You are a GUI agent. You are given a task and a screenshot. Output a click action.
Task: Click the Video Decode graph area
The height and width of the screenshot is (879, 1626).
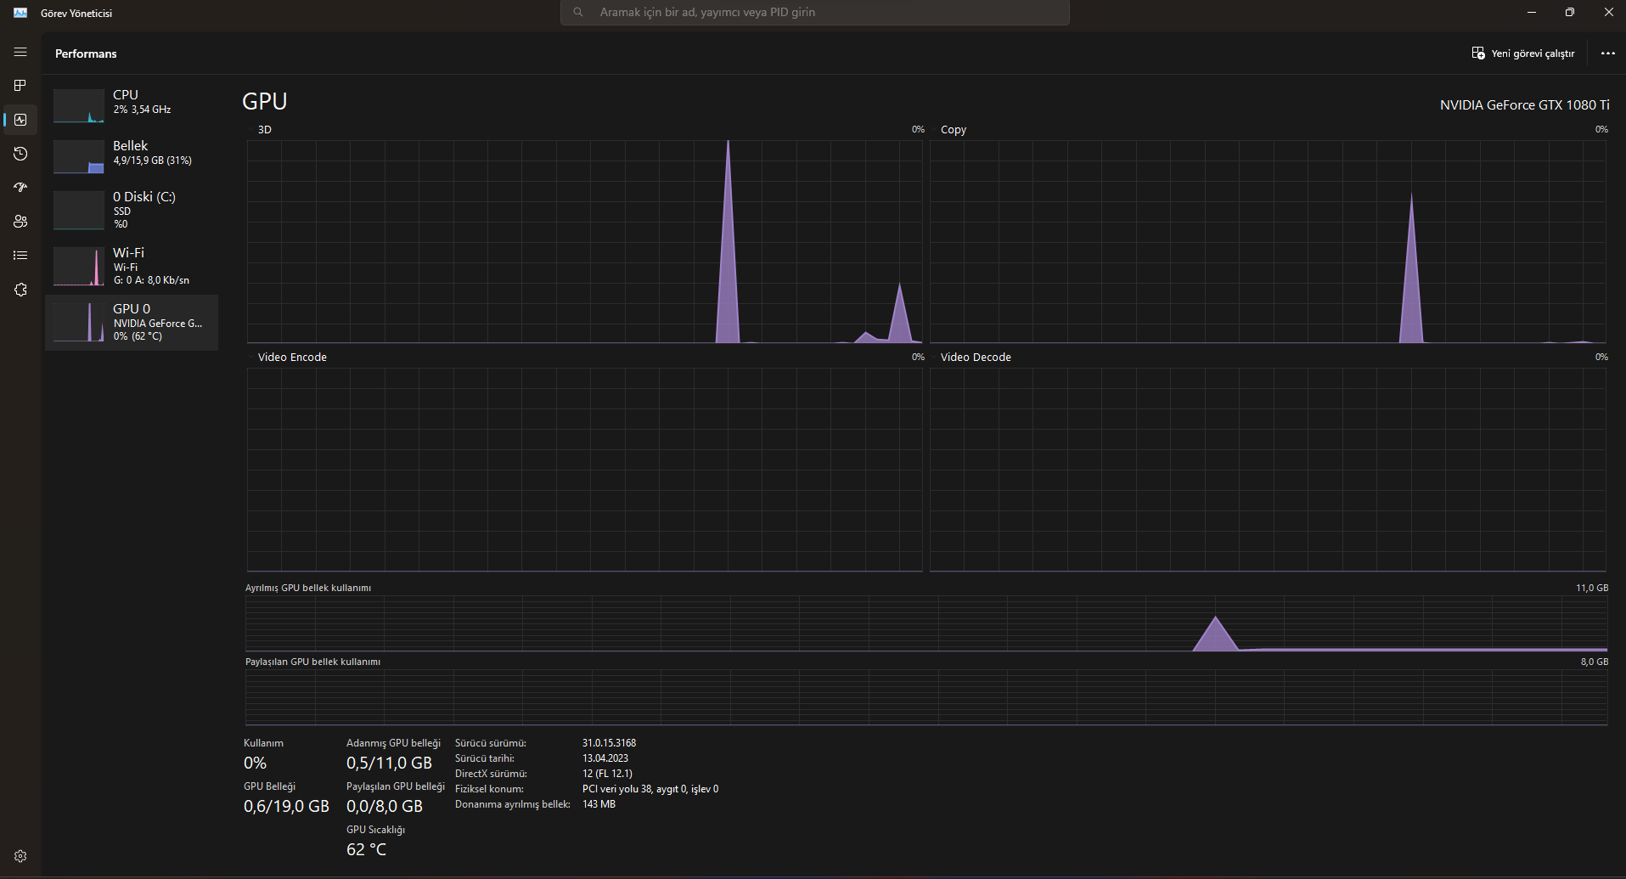[1268, 470]
